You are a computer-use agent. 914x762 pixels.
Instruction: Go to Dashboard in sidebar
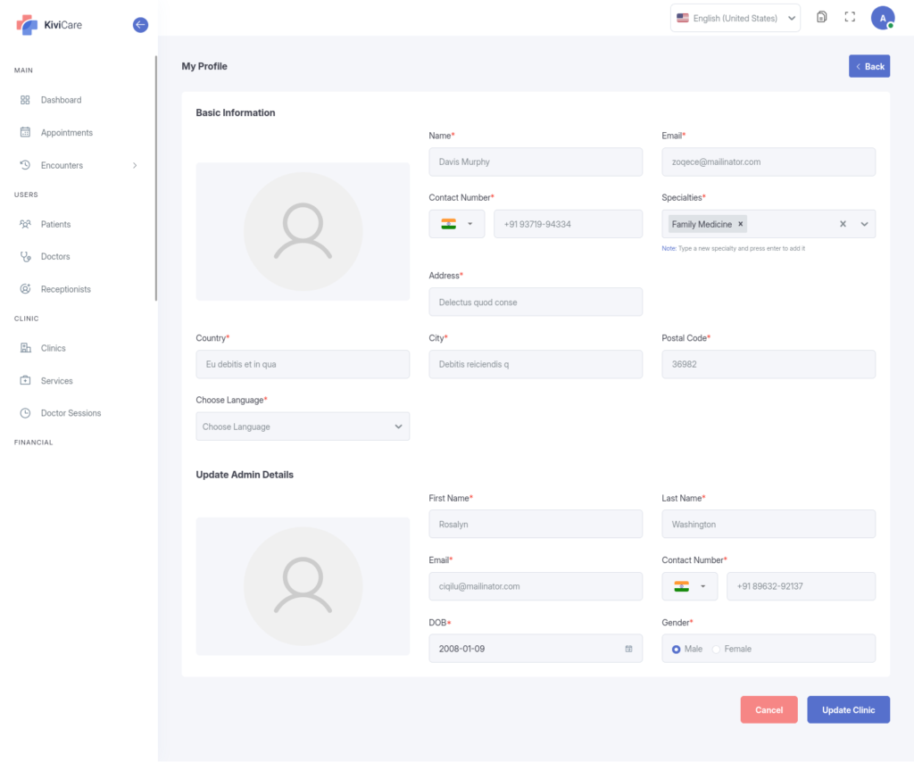[61, 100]
